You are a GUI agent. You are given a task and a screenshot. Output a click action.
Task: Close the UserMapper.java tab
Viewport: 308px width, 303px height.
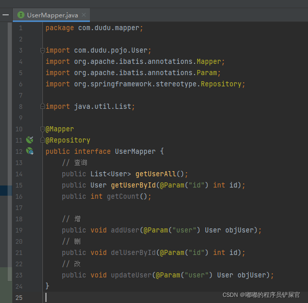84,15
